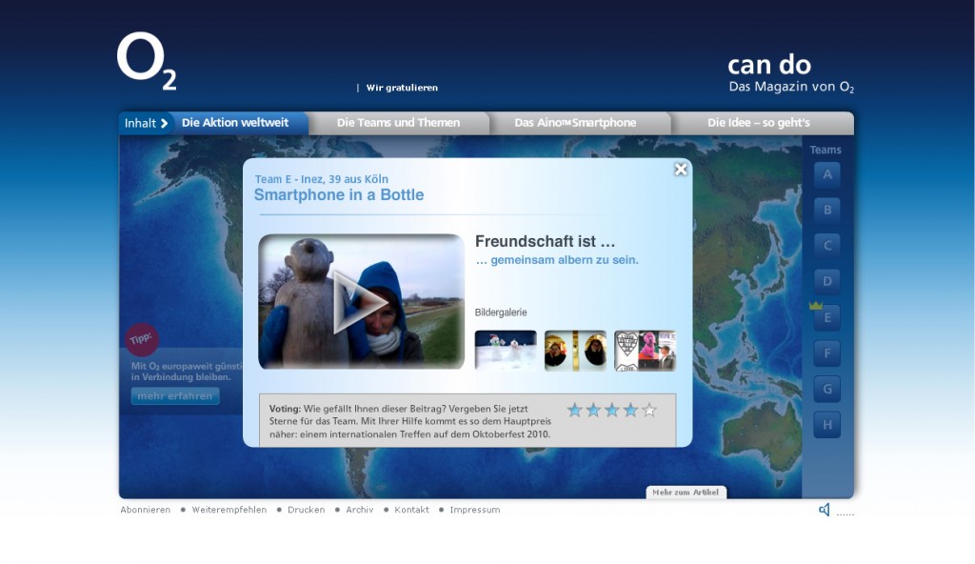Open the Das Aino Smartphone tab

[575, 123]
